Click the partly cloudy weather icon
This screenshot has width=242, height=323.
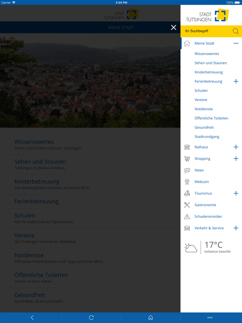pyautogui.click(x=191, y=248)
